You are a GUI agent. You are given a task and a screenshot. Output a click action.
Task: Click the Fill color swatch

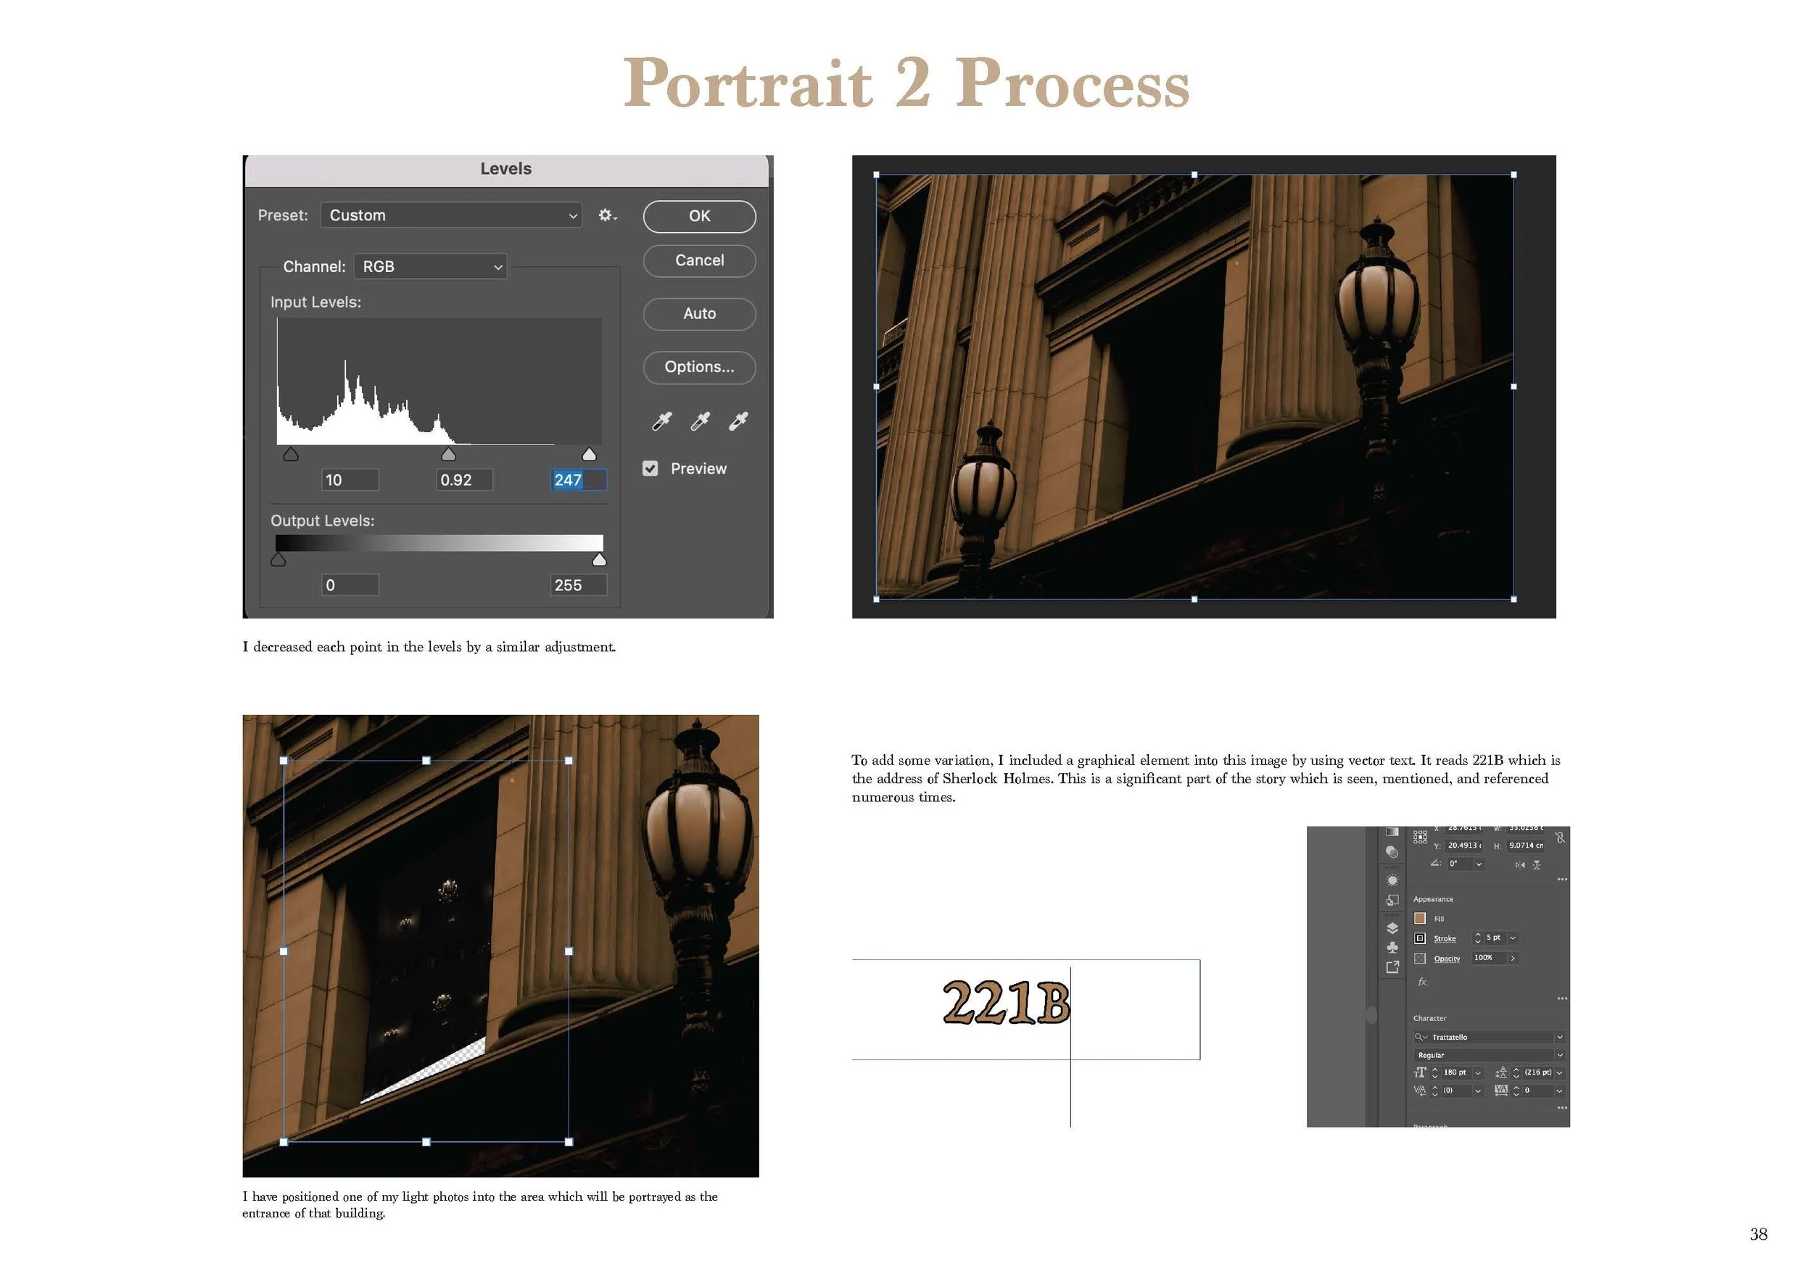pyautogui.click(x=1420, y=919)
